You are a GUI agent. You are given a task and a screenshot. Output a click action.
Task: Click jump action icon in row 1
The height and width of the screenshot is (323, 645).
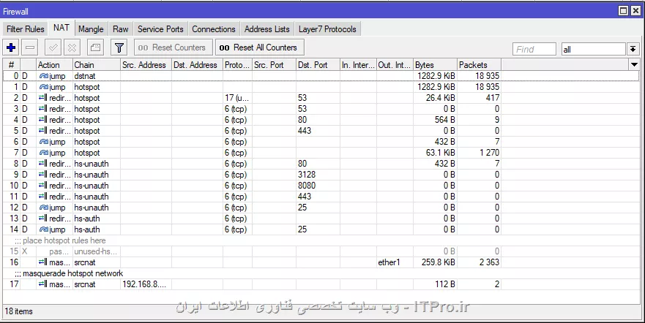click(x=43, y=87)
